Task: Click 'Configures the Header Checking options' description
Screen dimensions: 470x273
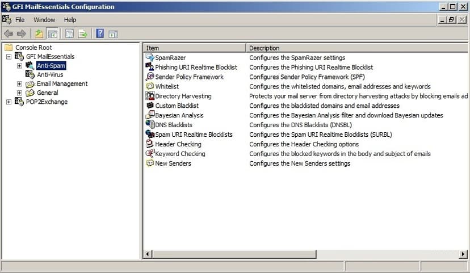Action: coord(304,144)
